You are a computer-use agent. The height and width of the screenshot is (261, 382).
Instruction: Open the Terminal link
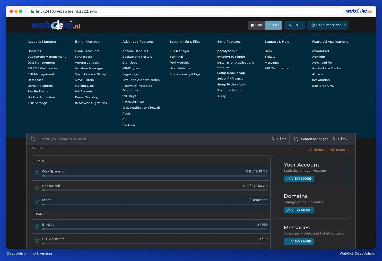[176, 57]
